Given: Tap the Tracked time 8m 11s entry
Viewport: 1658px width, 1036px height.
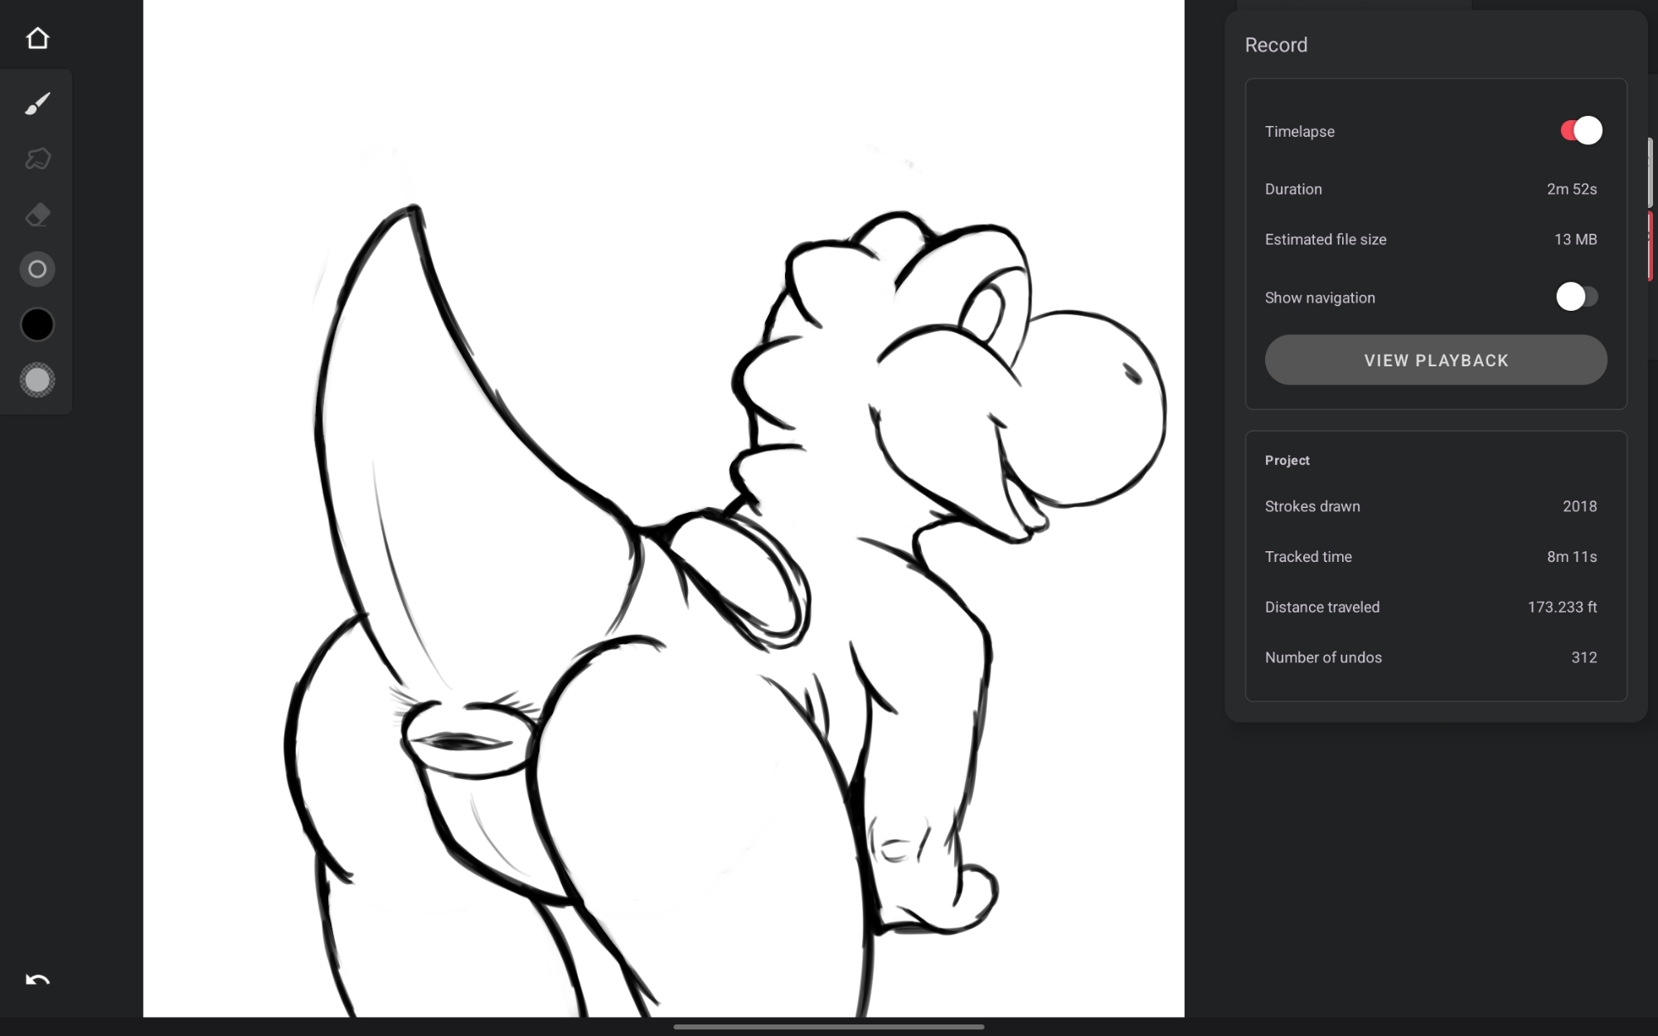Looking at the screenshot, I should (1431, 557).
